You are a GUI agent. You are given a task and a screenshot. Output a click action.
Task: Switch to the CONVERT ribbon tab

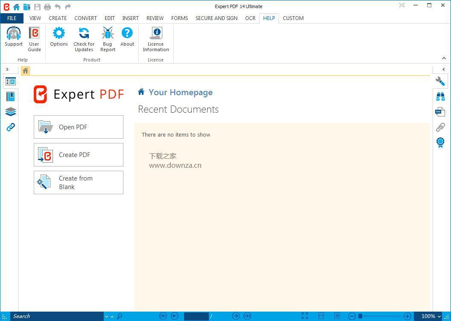[85, 18]
